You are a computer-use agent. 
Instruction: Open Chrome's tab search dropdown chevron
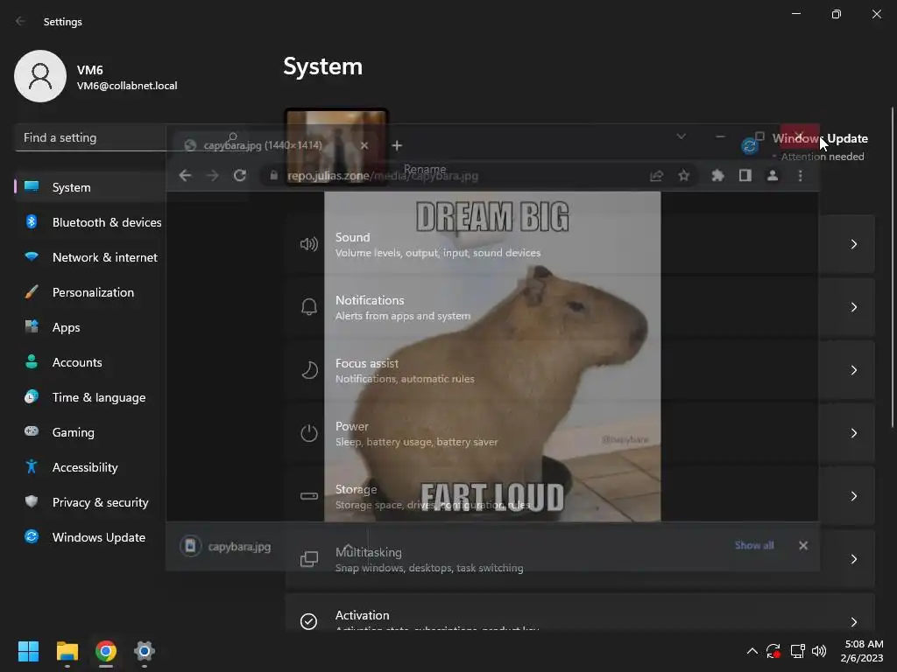[681, 136]
